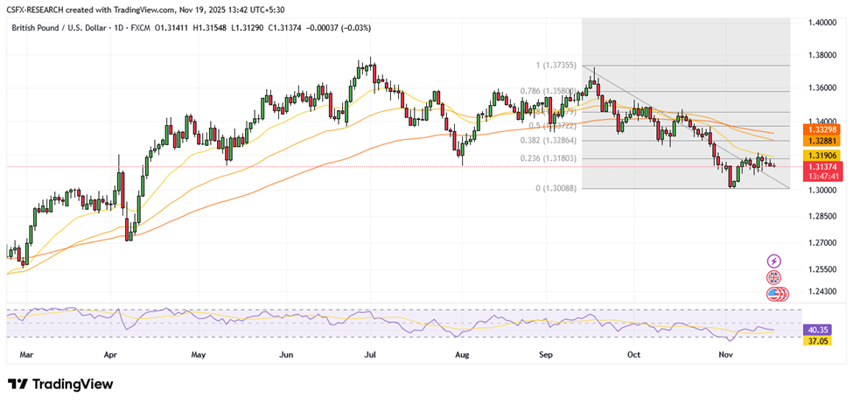Select the British Pound / U.S. Dollar symbol title
The width and height of the screenshot is (853, 404).
tap(63, 28)
